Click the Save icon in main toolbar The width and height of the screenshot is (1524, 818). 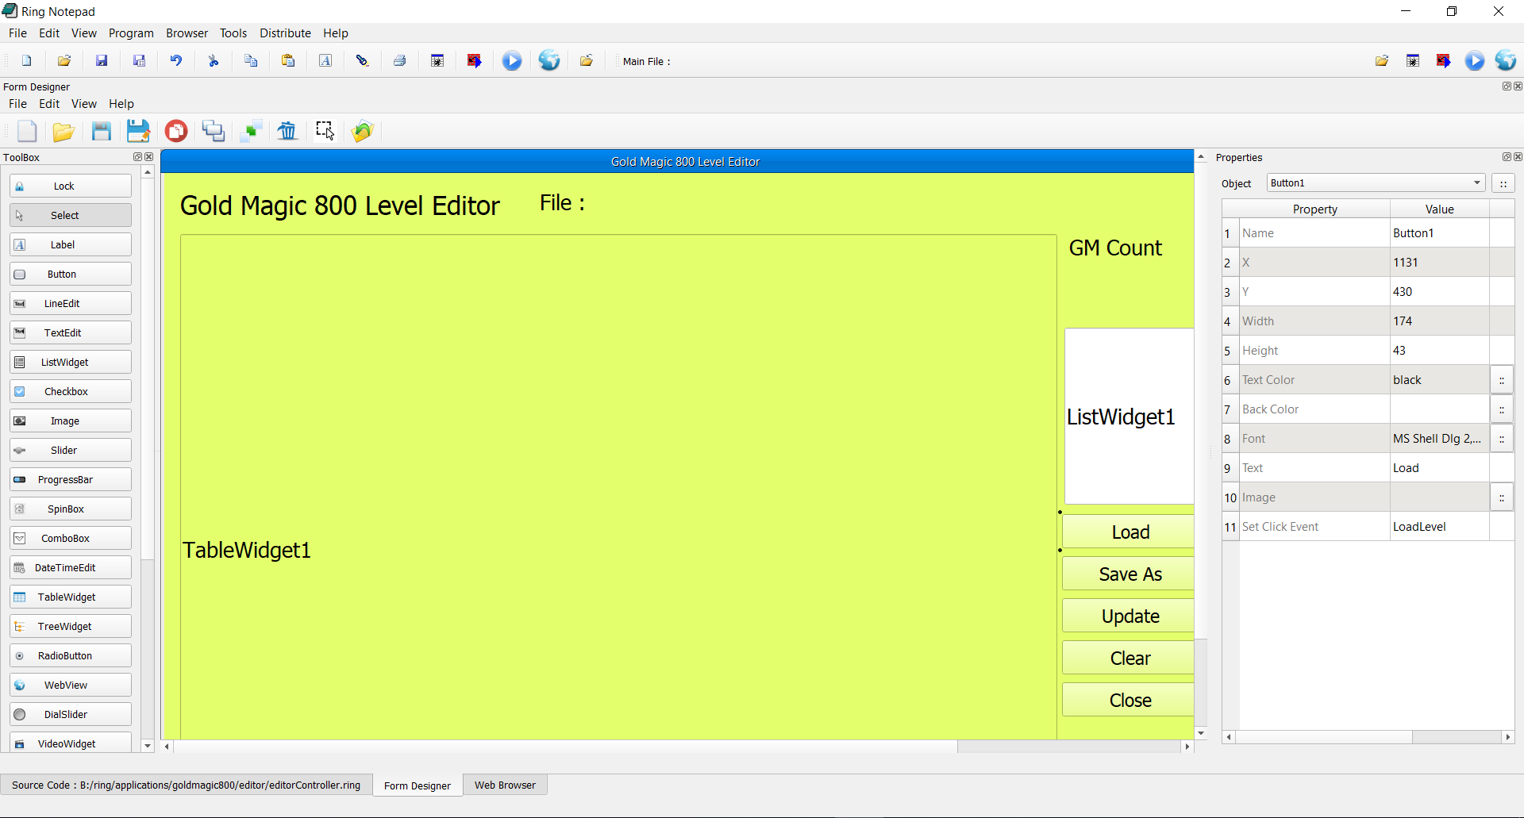point(102,61)
